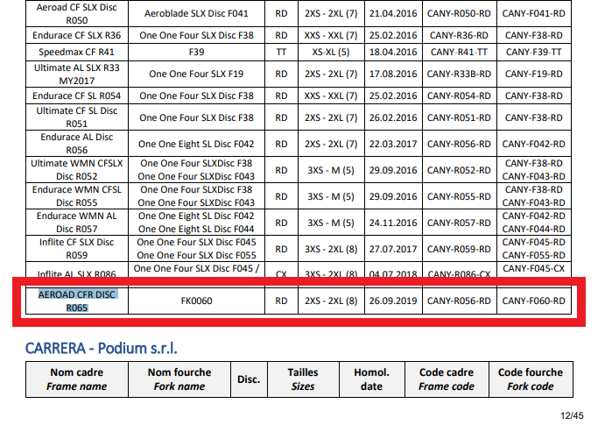This screenshot has width=605, height=439.
Task: Click the CANY-F041-RD fork code
Action: (533, 13)
